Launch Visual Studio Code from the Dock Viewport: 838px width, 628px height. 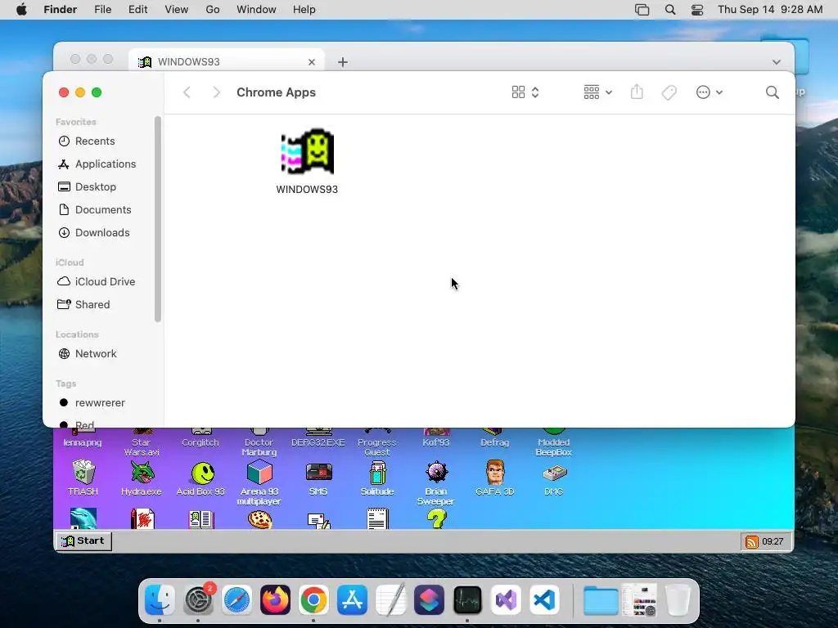(544, 599)
